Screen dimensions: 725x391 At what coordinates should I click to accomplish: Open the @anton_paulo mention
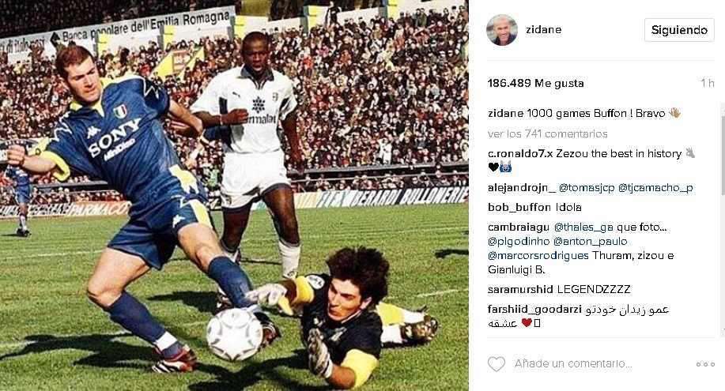click(x=591, y=241)
